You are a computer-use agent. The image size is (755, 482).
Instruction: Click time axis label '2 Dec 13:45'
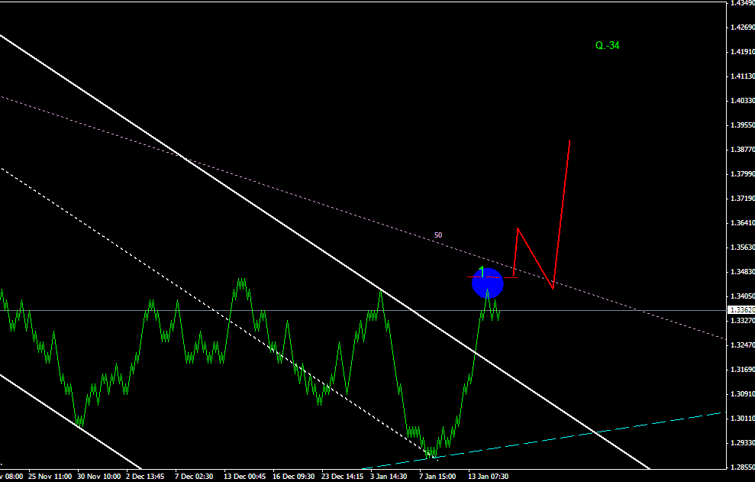(x=145, y=476)
